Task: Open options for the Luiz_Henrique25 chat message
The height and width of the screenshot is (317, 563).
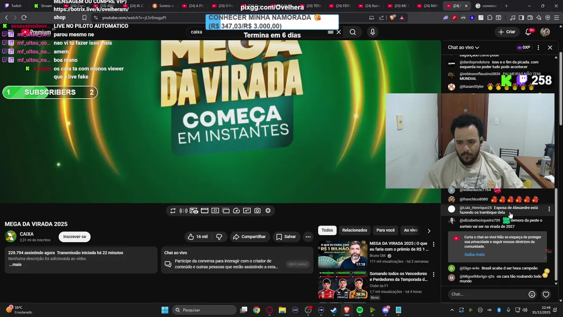Action: click(549, 210)
